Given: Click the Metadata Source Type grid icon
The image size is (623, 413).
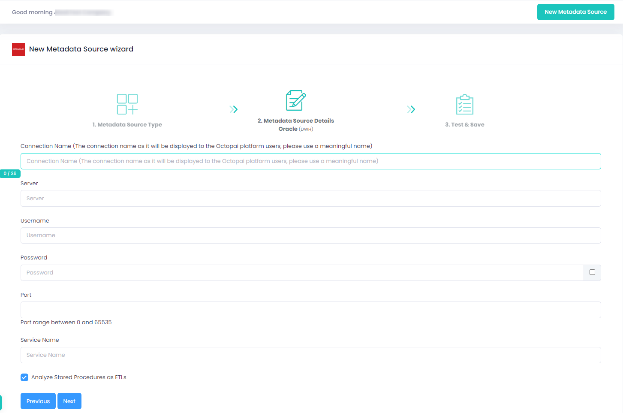Looking at the screenshot, I should 127,104.
